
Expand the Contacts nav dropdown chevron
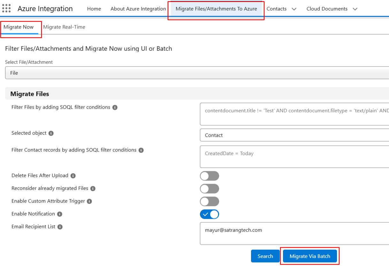tap(294, 9)
